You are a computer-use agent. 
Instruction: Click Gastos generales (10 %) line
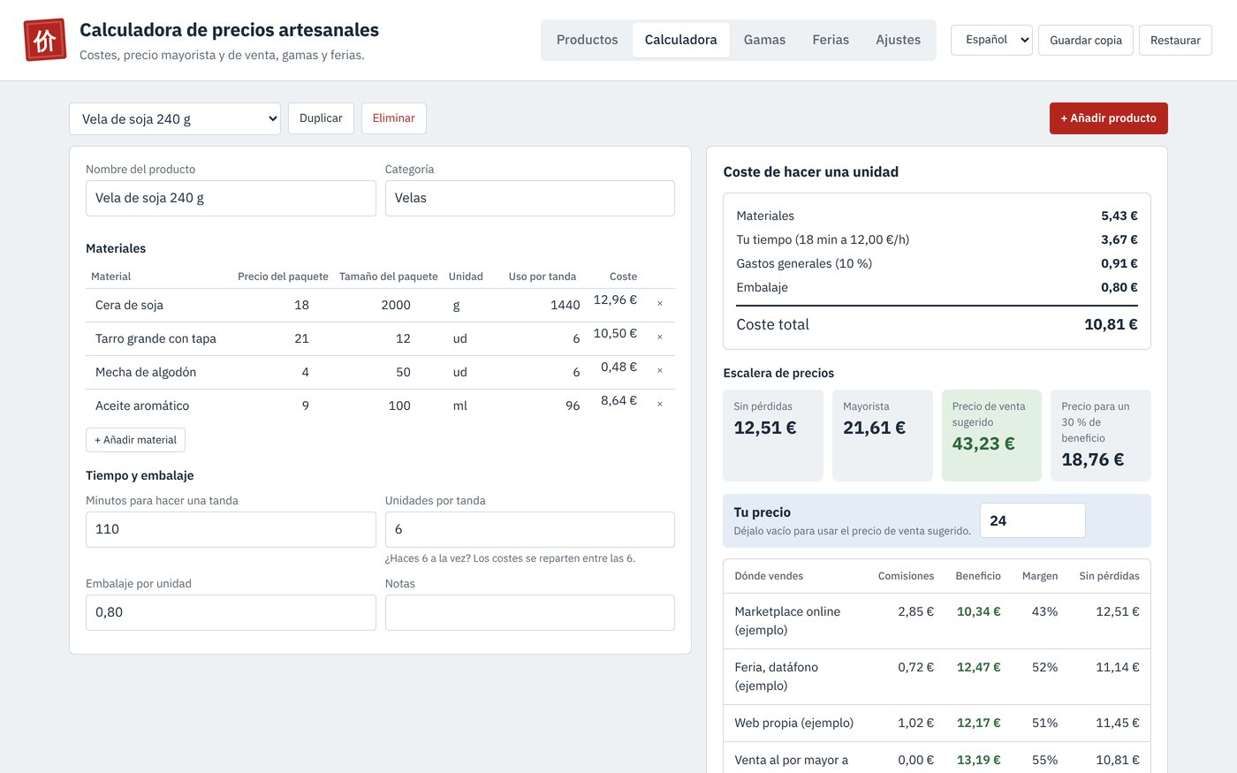click(x=937, y=263)
